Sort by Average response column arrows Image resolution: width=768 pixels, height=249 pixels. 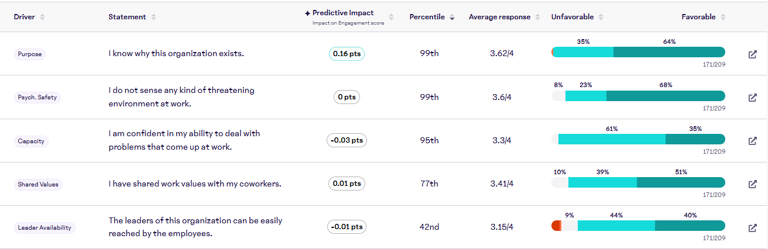tap(537, 18)
